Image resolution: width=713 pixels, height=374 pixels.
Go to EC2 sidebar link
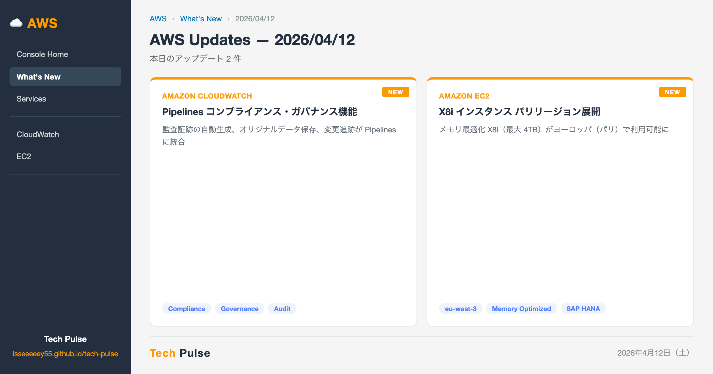pyautogui.click(x=24, y=156)
